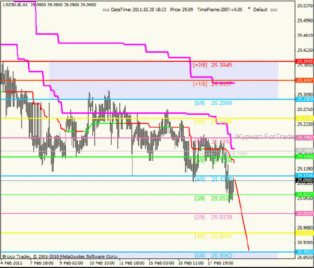Viewport: 314px width, 268px height.
Task: Click the 7 Feb 18:00 time axis label
Action: click(x=43, y=262)
